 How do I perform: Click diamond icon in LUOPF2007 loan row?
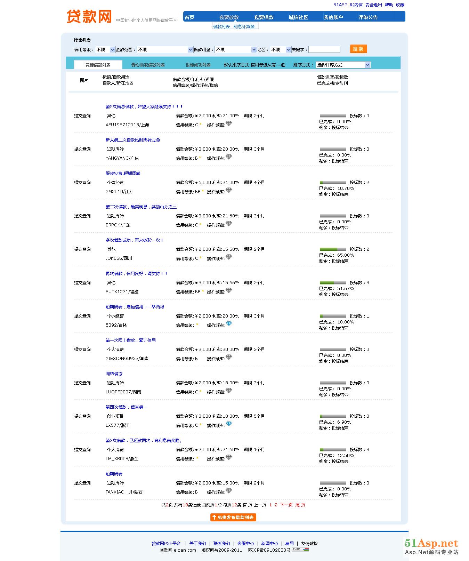coord(229,391)
